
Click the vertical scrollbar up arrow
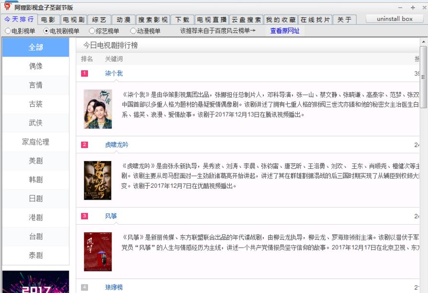click(423, 49)
